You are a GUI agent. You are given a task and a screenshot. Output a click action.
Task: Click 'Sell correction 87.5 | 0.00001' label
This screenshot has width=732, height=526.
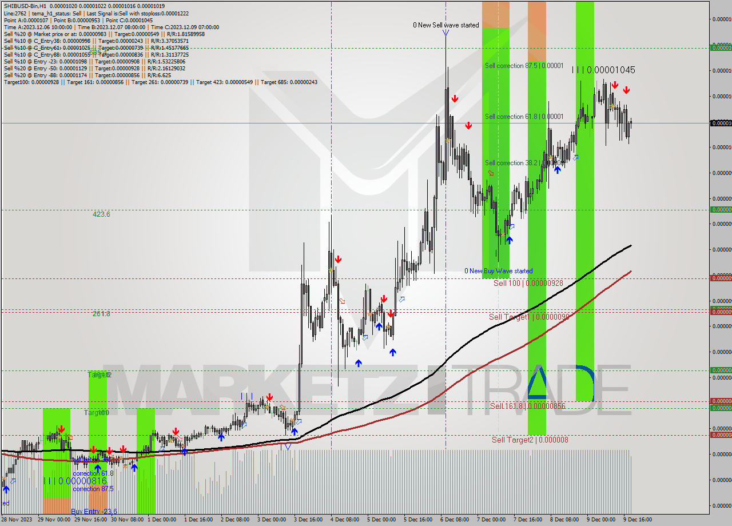coord(524,66)
